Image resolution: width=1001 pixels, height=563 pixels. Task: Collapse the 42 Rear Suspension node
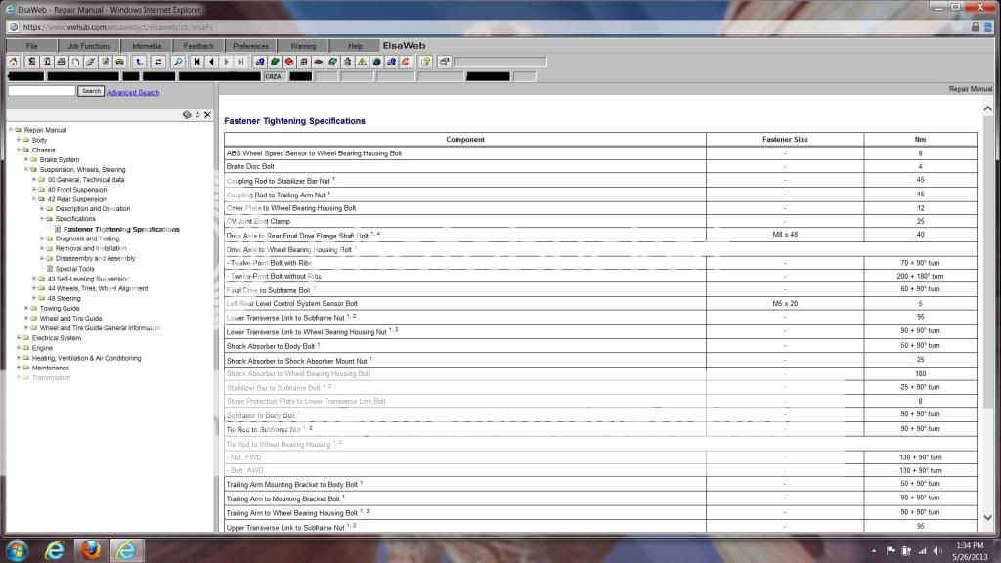34,199
